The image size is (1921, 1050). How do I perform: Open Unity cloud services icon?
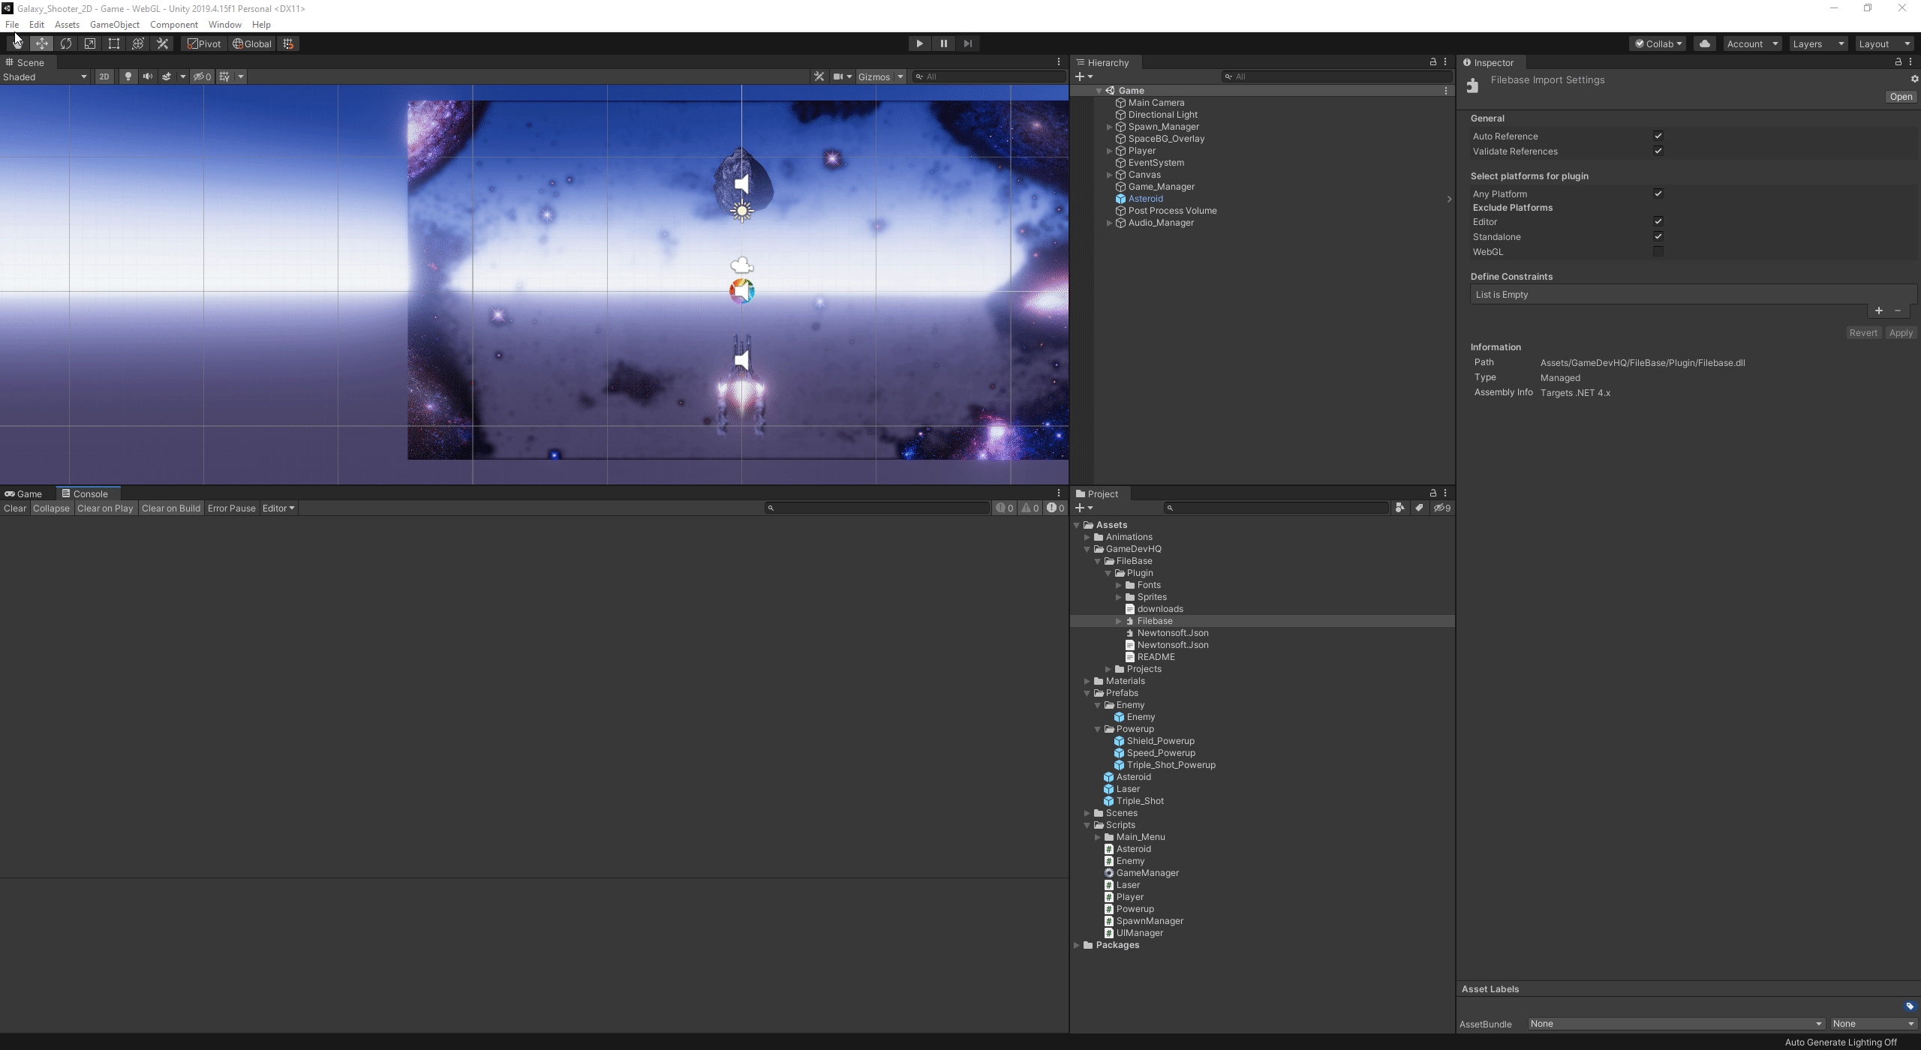[x=1705, y=43]
